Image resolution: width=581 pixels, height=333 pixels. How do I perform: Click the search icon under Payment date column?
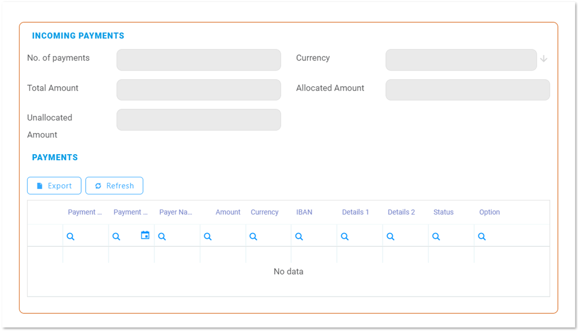point(116,236)
